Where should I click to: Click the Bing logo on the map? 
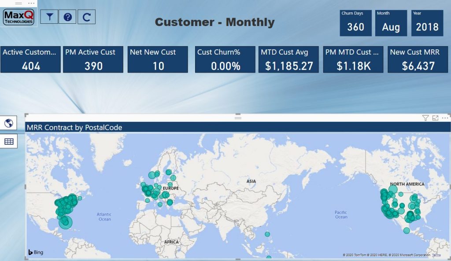[x=35, y=252]
